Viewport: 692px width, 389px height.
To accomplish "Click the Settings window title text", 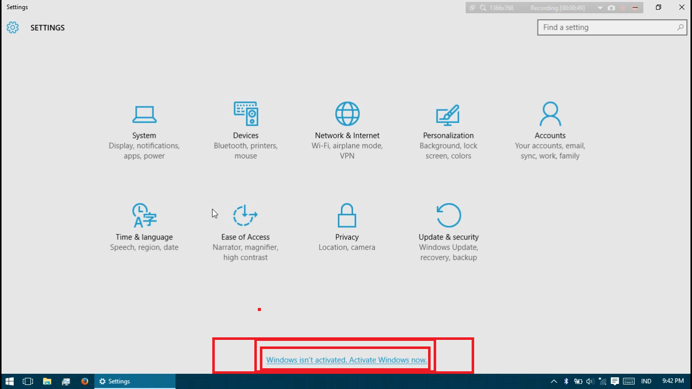I will (x=17, y=7).
